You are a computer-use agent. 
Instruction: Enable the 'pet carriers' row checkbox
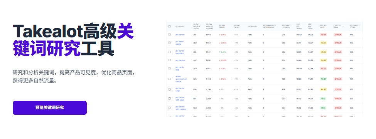[170, 60]
